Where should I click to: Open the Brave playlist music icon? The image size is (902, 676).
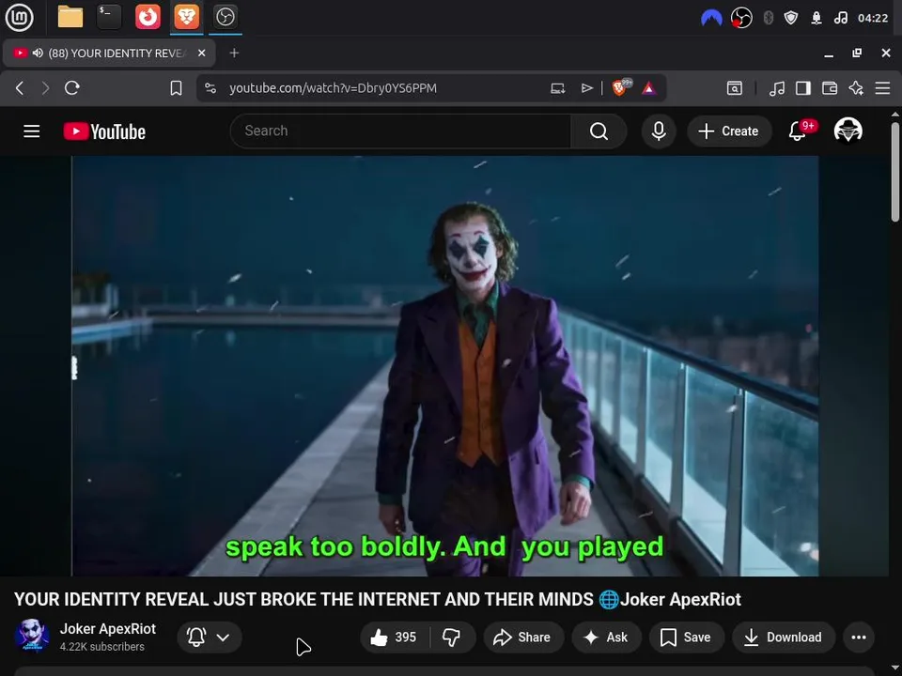[x=777, y=88]
